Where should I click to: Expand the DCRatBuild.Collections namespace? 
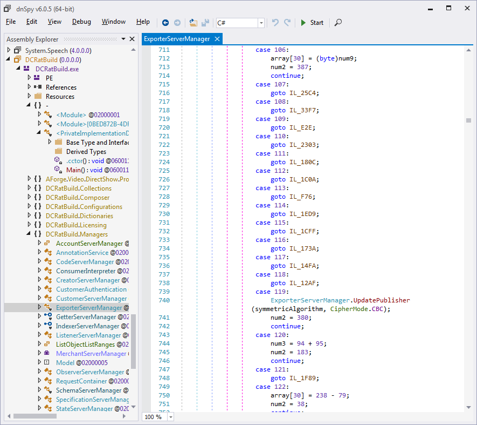coord(29,188)
